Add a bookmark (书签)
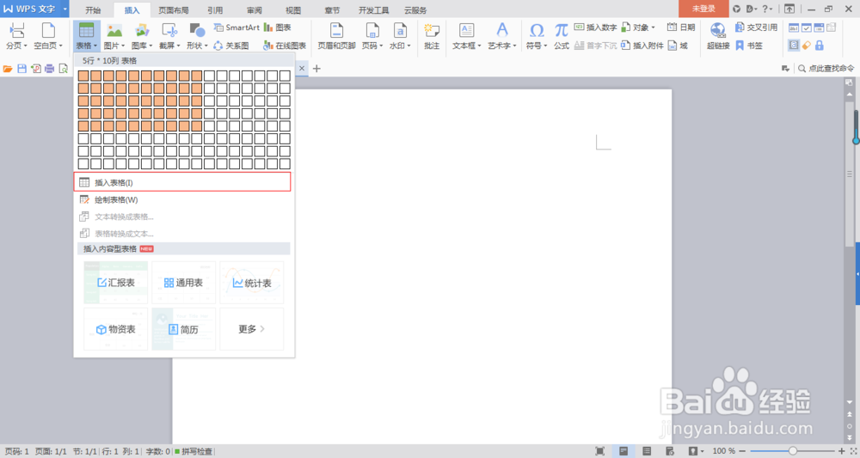 coord(749,46)
